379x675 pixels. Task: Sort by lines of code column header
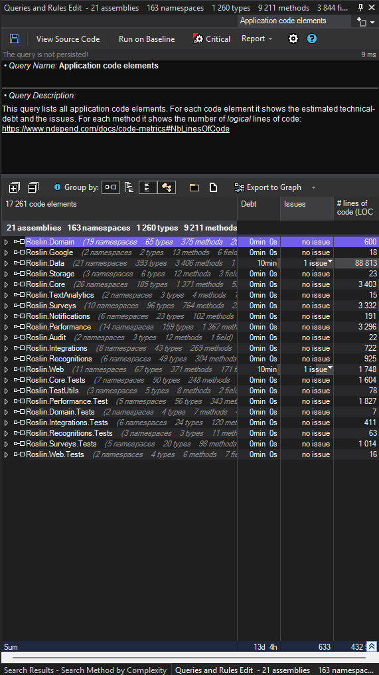(356, 209)
